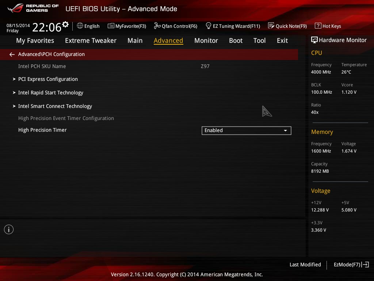The image size is (374, 281).
Task: Click the Qfan Control(F6) label
Action: pyautogui.click(x=179, y=26)
